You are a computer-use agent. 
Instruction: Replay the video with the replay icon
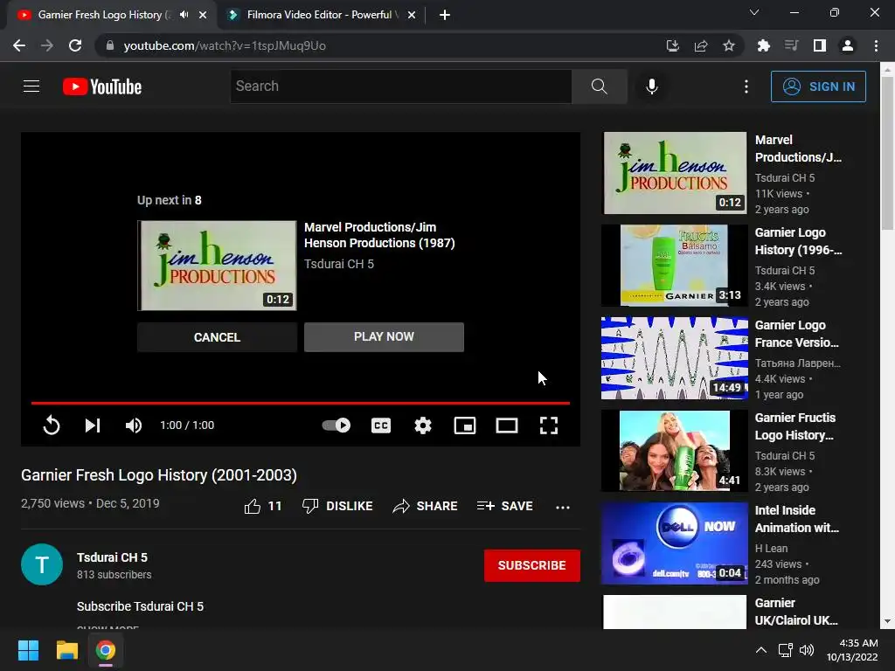(52, 425)
